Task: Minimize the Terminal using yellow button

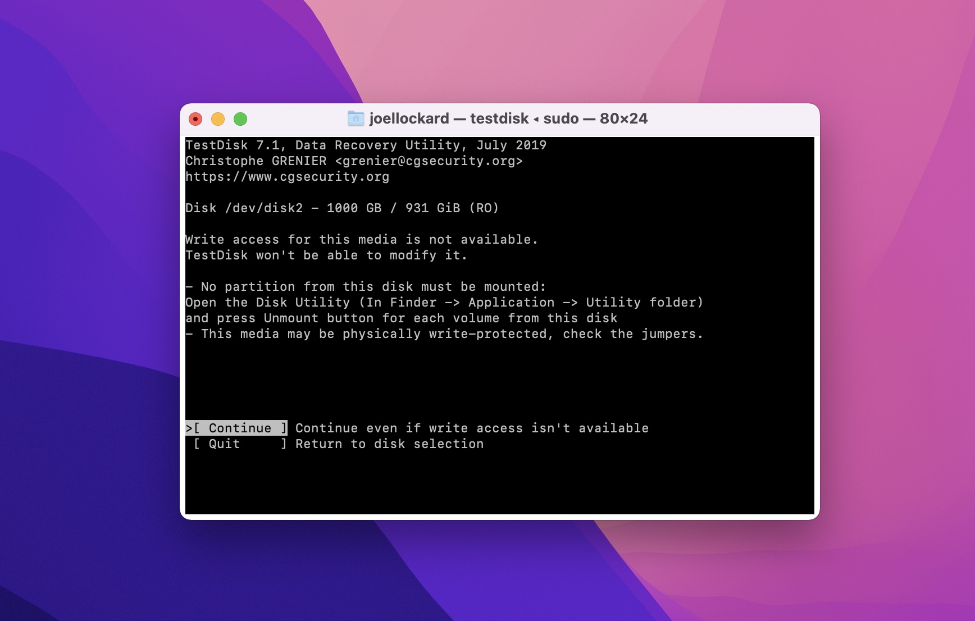Action: (x=218, y=119)
